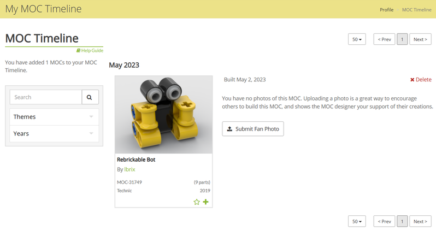Open the Rebrickable Bot thumbnail image

(163, 115)
